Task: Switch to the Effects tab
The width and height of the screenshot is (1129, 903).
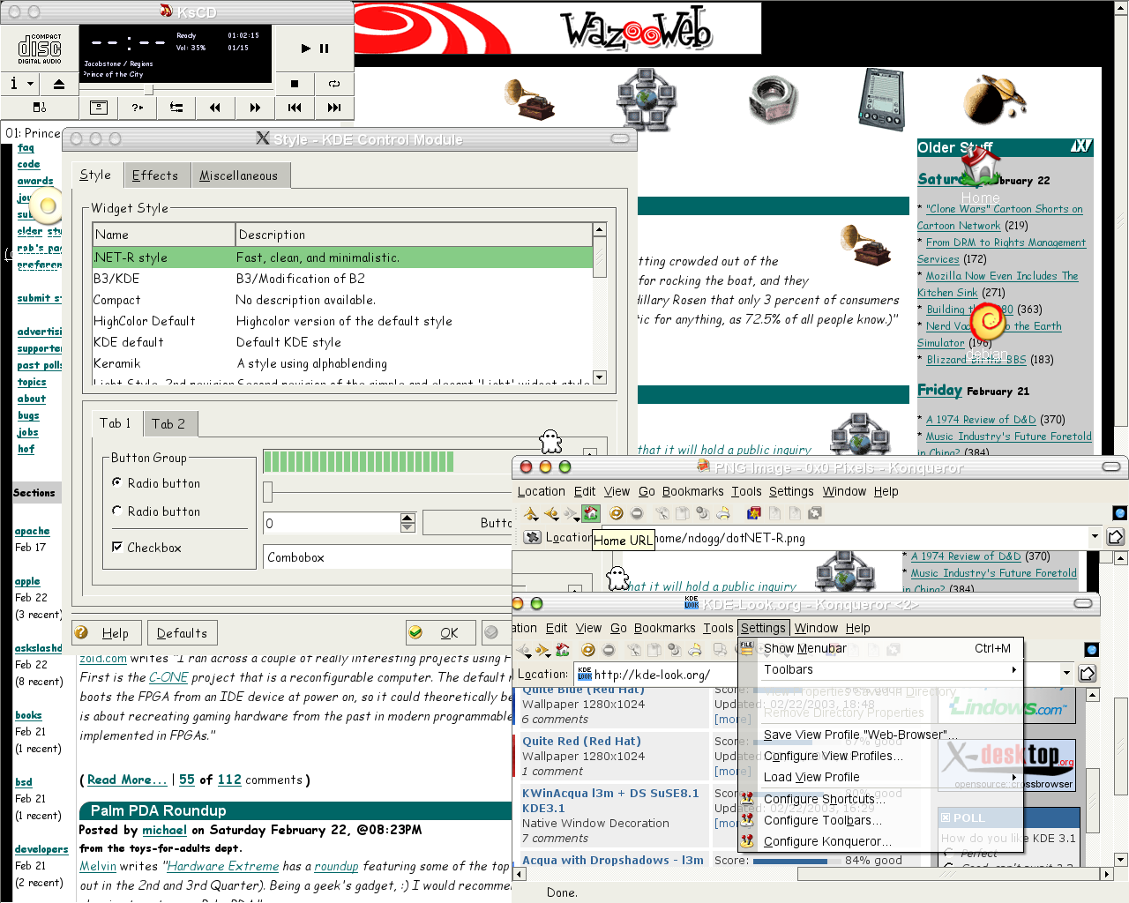Action: [x=155, y=175]
